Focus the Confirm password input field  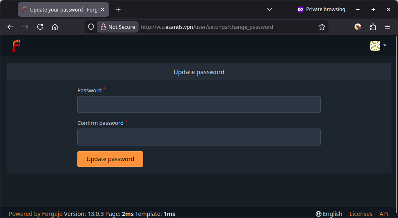(x=199, y=137)
